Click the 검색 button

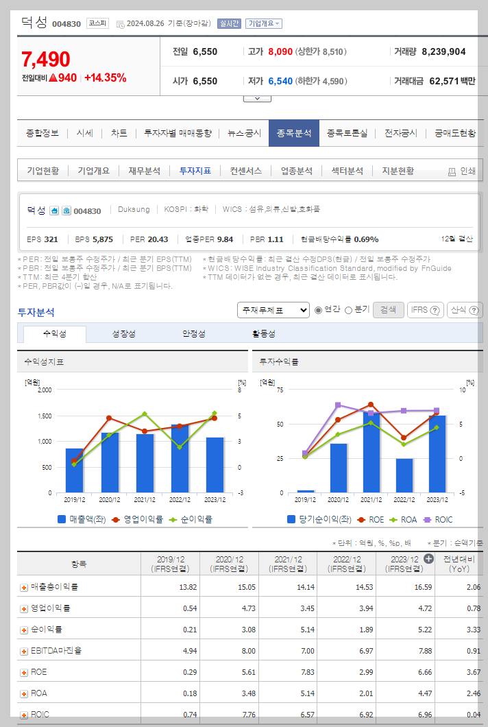coord(389,310)
